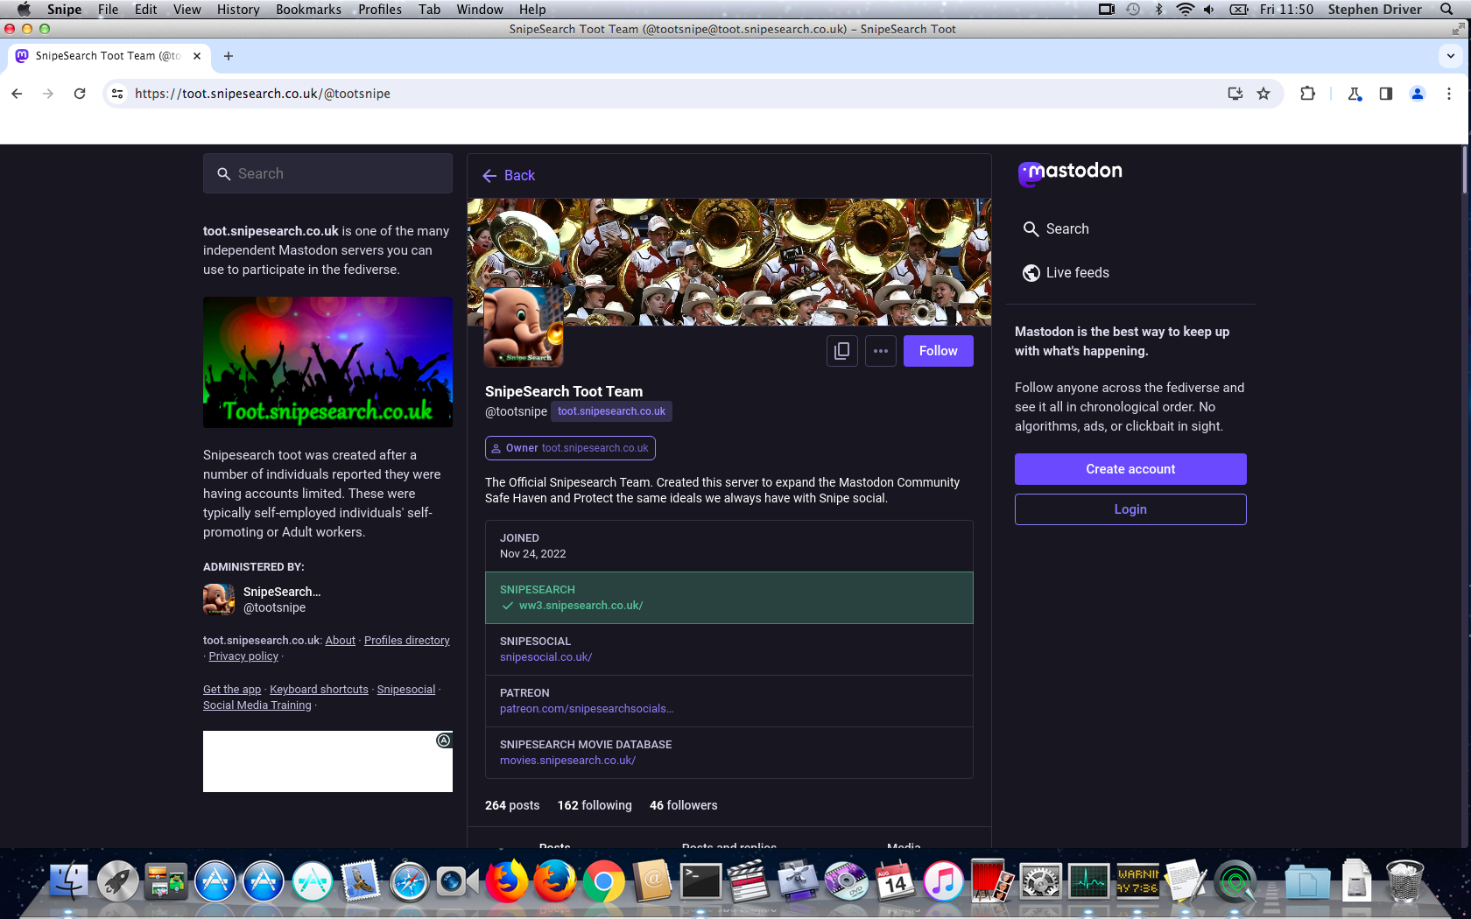View site information icon beside URL

[117, 94]
